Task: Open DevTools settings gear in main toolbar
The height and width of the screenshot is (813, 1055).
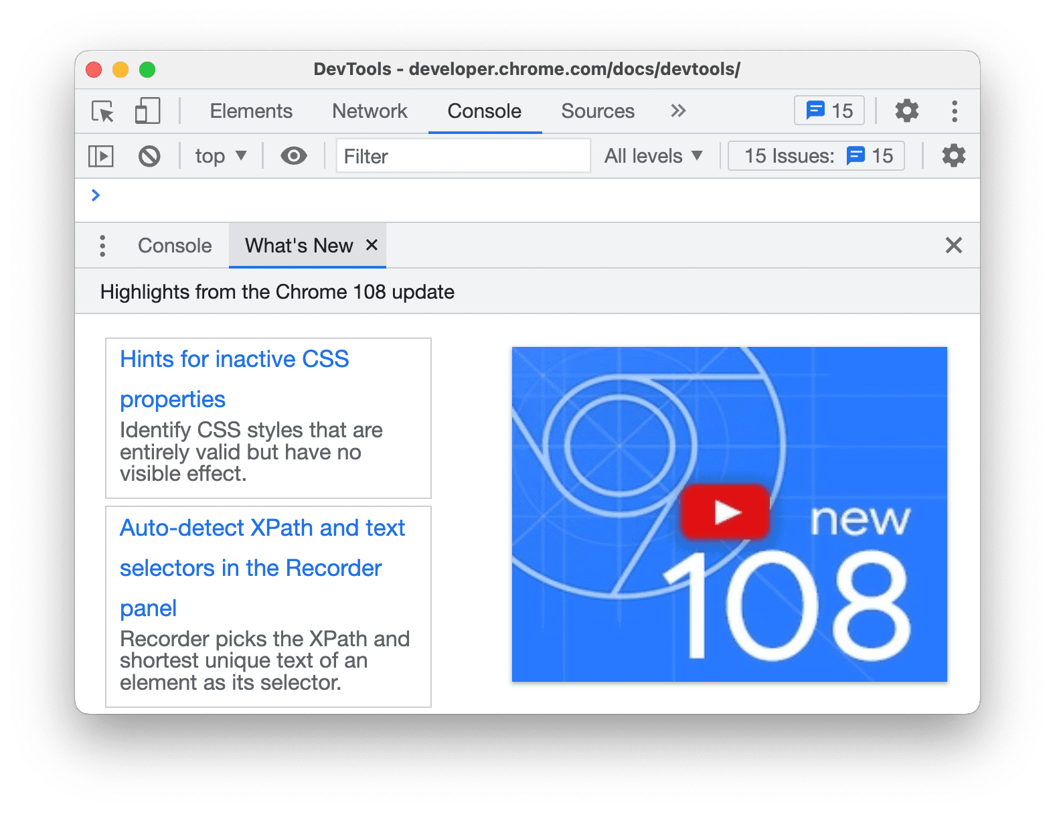Action: pos(906,111)
